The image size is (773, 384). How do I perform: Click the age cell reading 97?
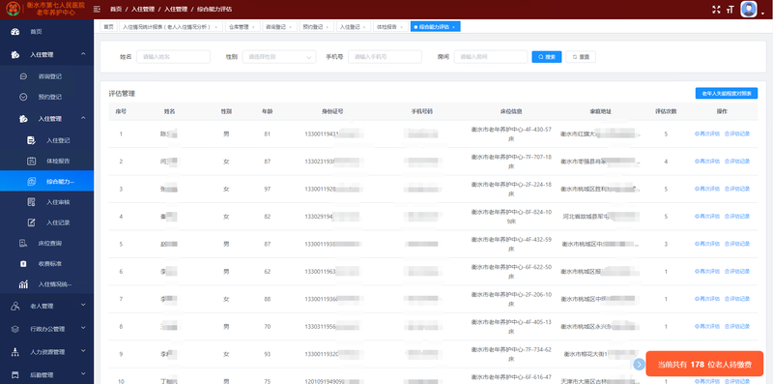(267, 189)
